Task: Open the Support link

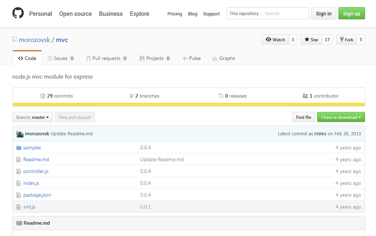Action: click(211, 14)
